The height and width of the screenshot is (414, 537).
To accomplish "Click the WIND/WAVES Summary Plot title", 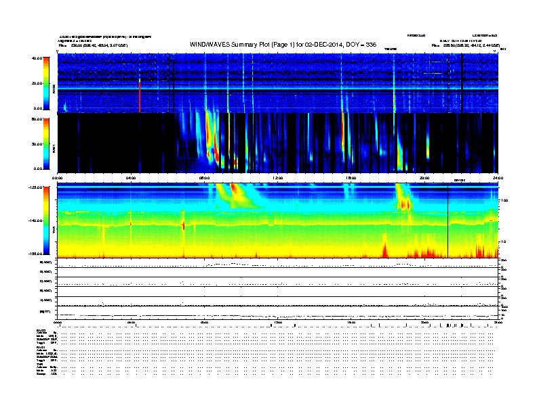I will click(283, 45).
